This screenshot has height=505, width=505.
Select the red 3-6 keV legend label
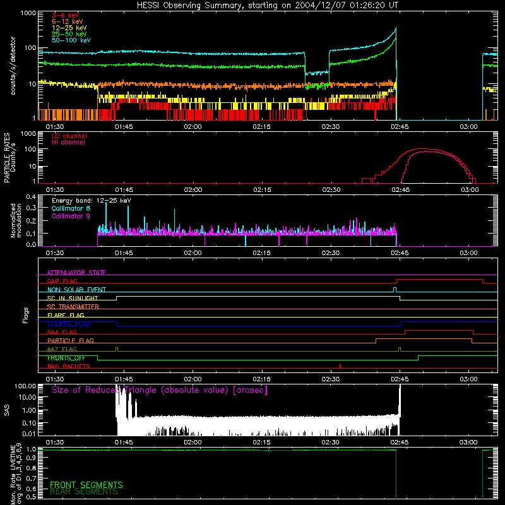[65, 15]
